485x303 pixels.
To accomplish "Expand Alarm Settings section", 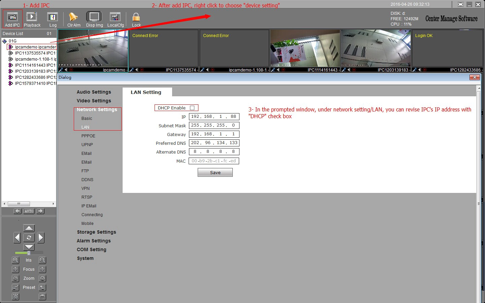I will click(94, 241).
